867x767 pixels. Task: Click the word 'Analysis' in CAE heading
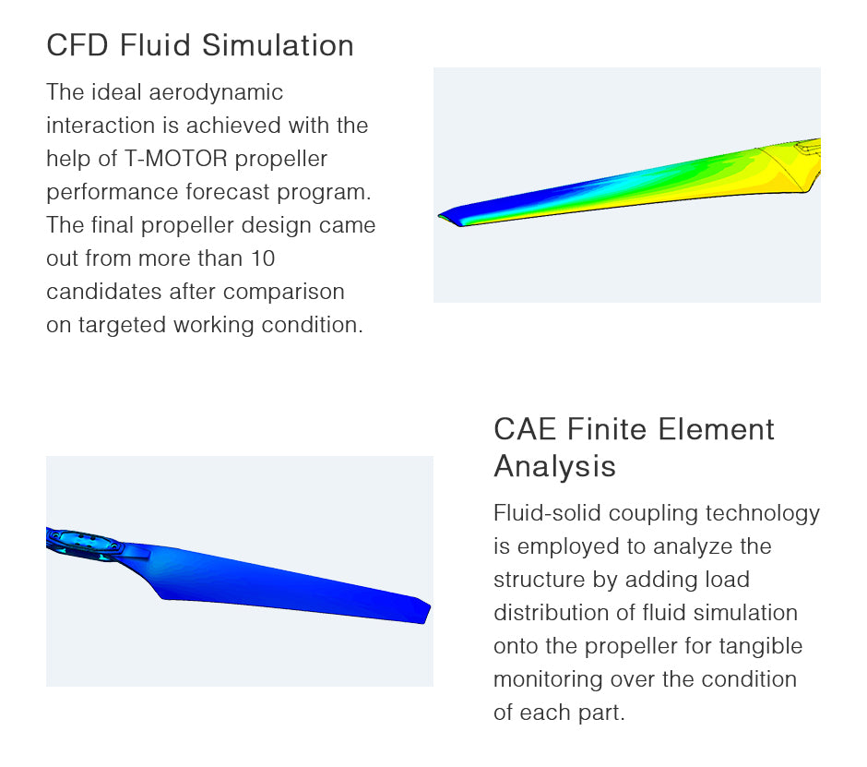coord(554,466)
